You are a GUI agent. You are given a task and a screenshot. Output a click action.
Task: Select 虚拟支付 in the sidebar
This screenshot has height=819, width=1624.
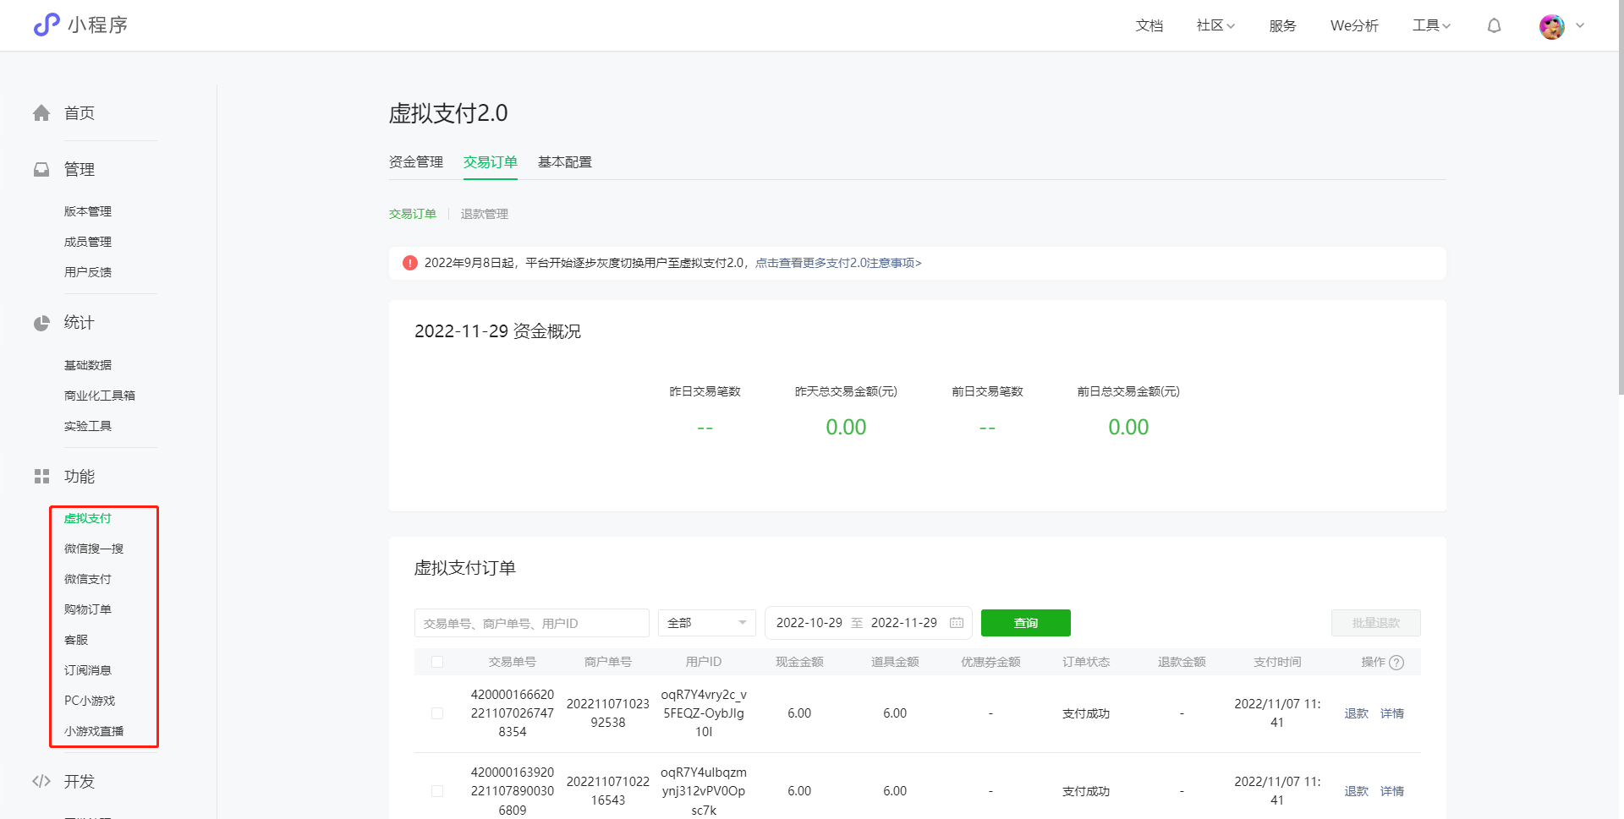click(88, 518)
